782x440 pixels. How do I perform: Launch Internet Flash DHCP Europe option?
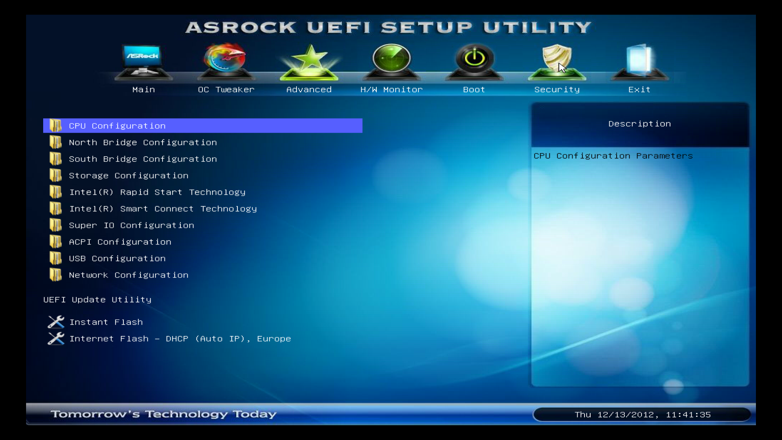[180, 339]
